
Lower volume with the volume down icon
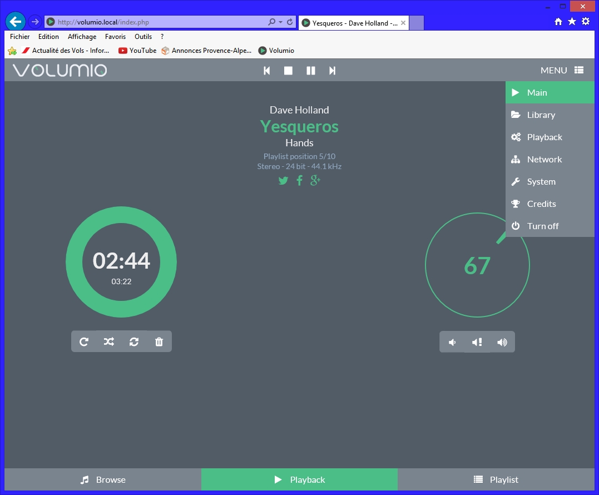tap(452, 342)
